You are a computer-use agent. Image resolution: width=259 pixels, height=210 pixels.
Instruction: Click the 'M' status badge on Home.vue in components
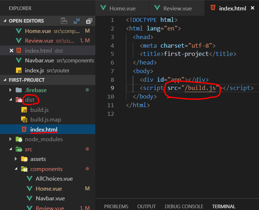tap(87, 188)
